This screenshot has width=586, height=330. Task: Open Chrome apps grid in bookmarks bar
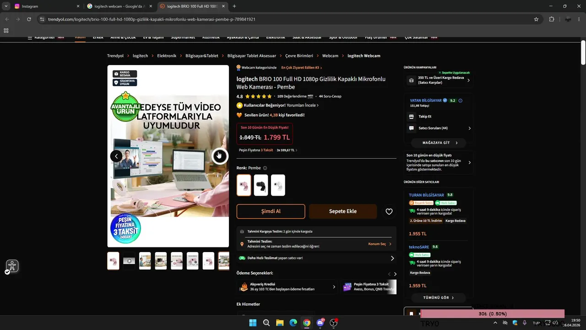[x=6, y=31]
